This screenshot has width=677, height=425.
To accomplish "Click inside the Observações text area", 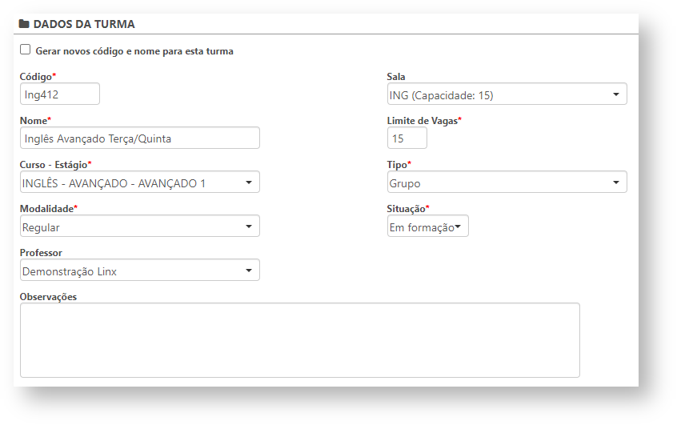I will (x=299, y=339).
